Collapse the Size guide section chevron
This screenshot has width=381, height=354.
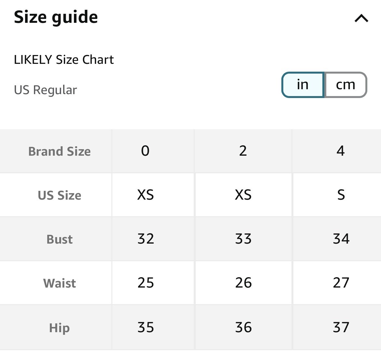coord(361,18)
